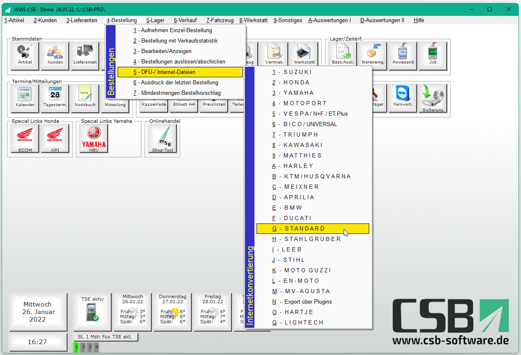Image resolution: width=521 pixels, height=355 pixels.
Task: Select STAHLGRUBER submenu entry
Action: (313, 239)
